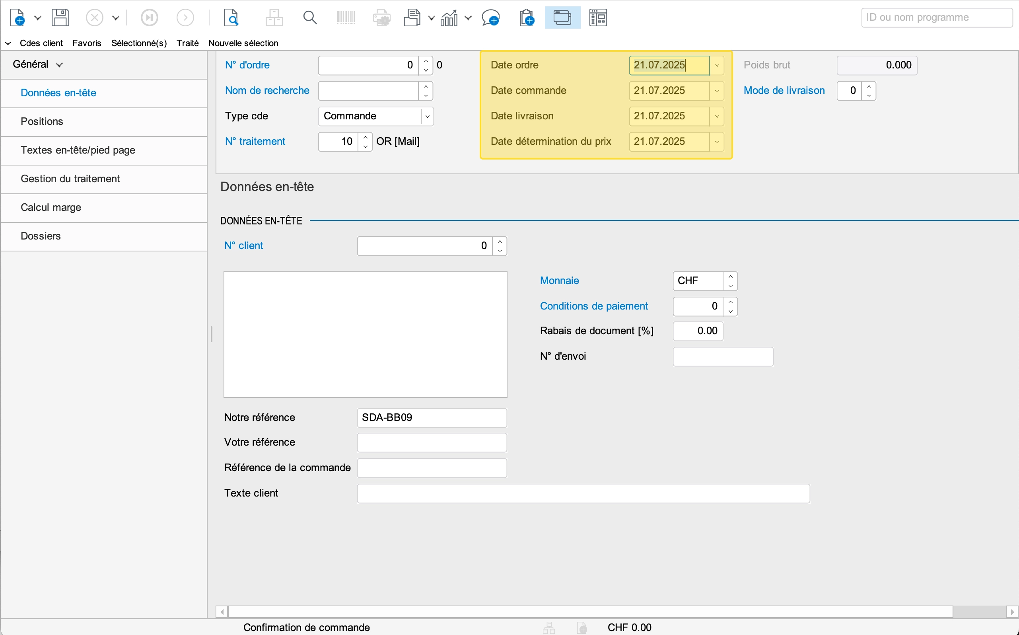
Task: Click the clipboard add task icon
Action: pyautogui.click(x=527, y=18)
